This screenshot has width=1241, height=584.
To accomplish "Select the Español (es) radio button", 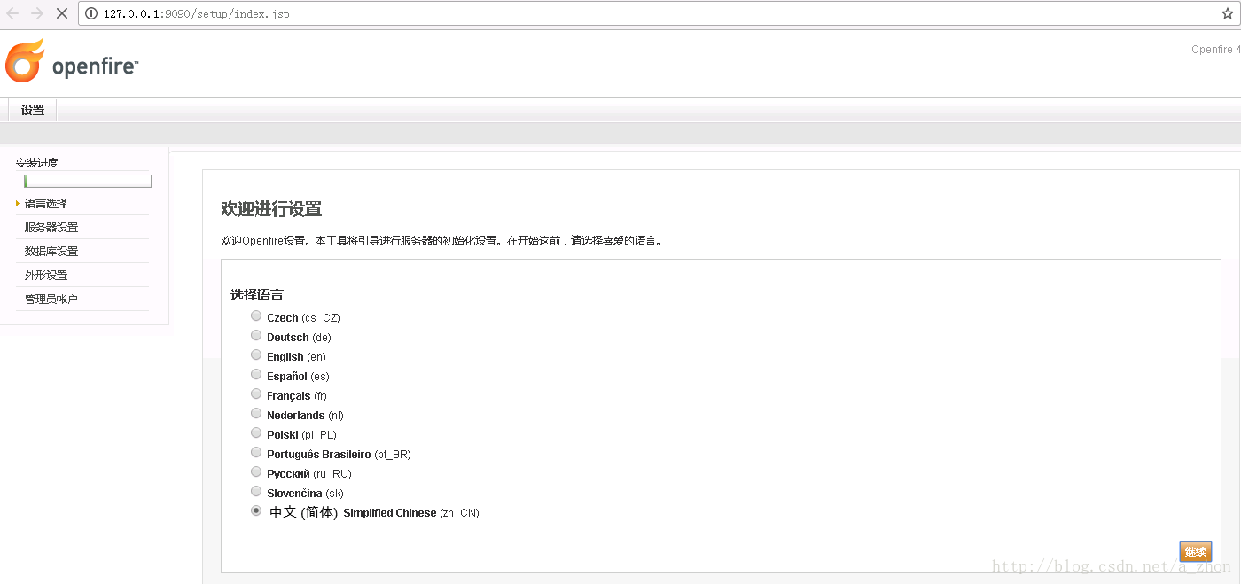I will (x=256, y=375).
